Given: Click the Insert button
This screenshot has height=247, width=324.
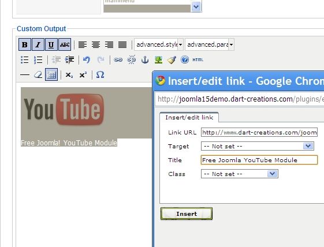Looking at the screenshot, I should 187,214.
